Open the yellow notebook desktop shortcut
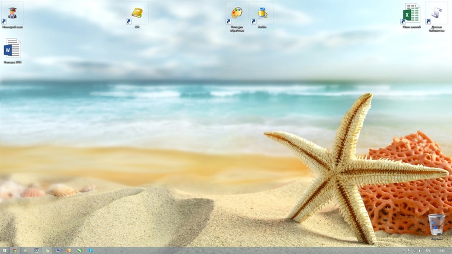452x254 pixels. tap(137, 15)
